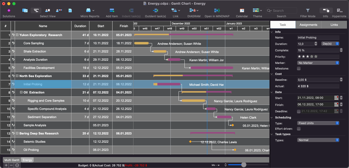Open the Solutions panel icon
This screenshot has height=168, width=349.
click(x=9, y=11)
